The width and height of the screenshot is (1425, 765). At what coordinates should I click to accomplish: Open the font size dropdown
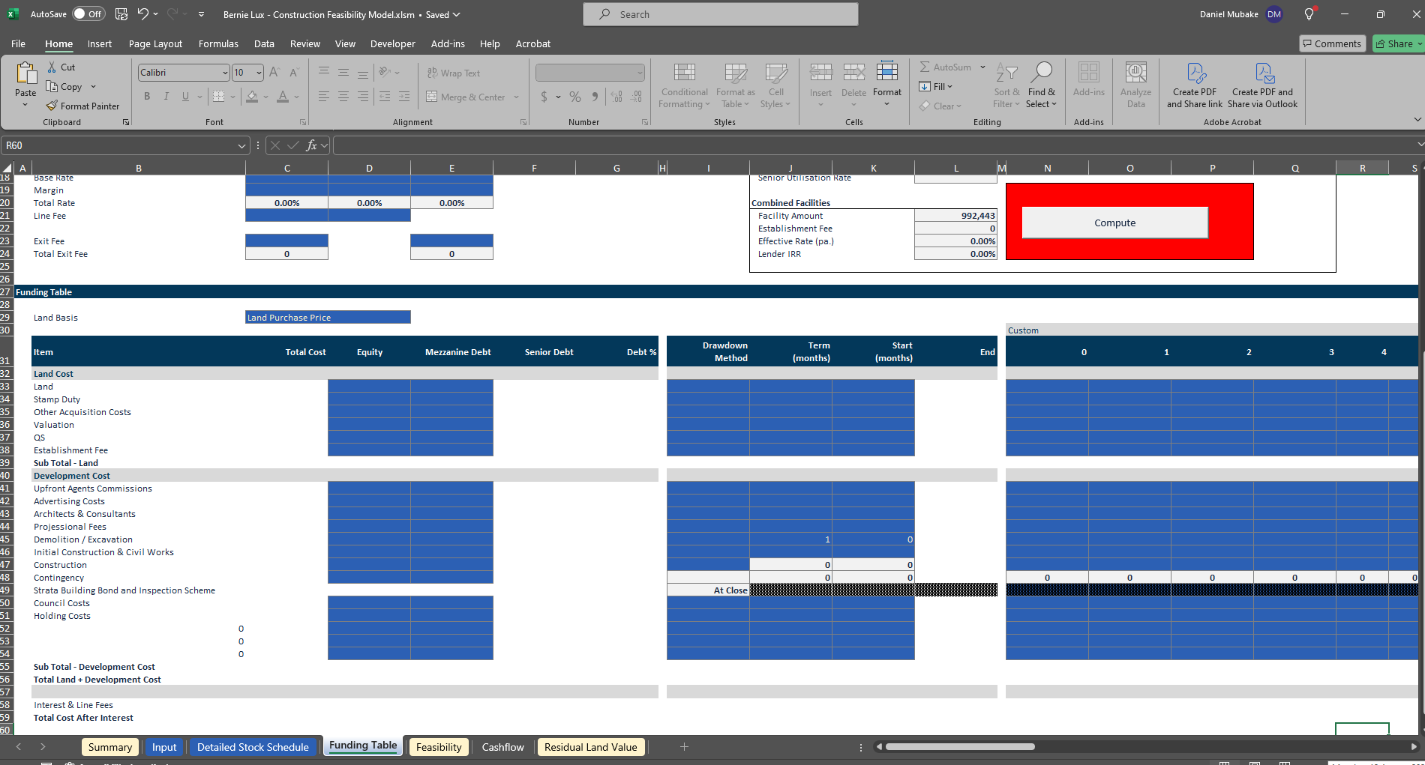tap(259, 73)
